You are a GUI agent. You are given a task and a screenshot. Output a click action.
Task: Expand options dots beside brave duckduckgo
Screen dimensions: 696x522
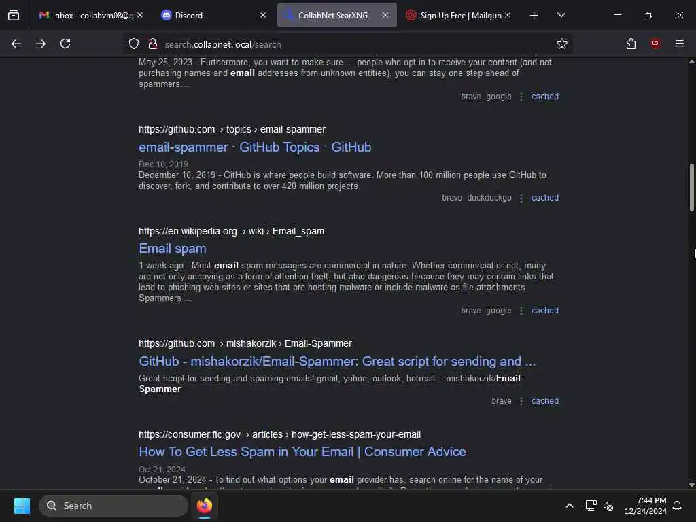tap(521, 198)
